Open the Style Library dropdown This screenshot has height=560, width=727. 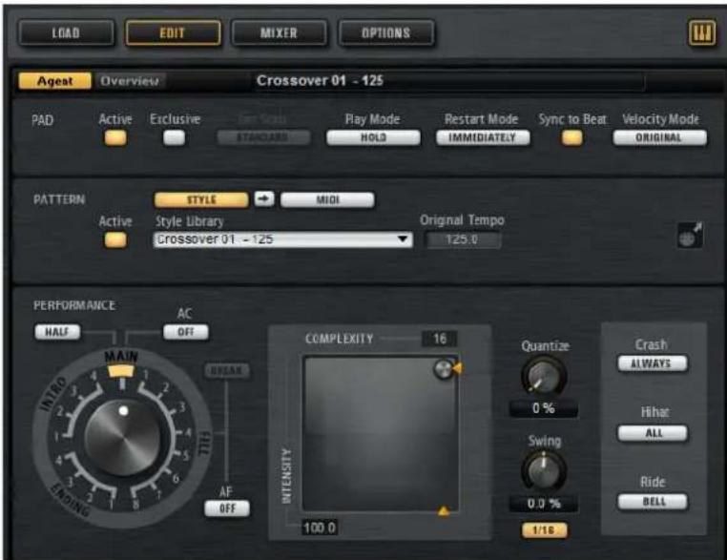click(x=282, y=239)
